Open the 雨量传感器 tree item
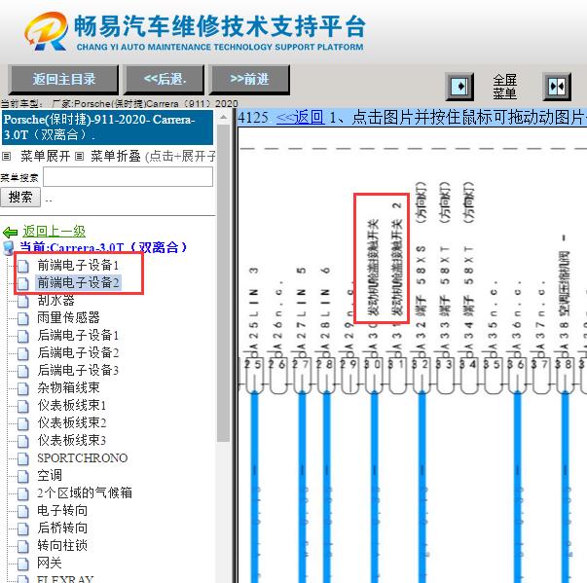The width and height of the screenshot is (587, 583). [x=68, y=317]
